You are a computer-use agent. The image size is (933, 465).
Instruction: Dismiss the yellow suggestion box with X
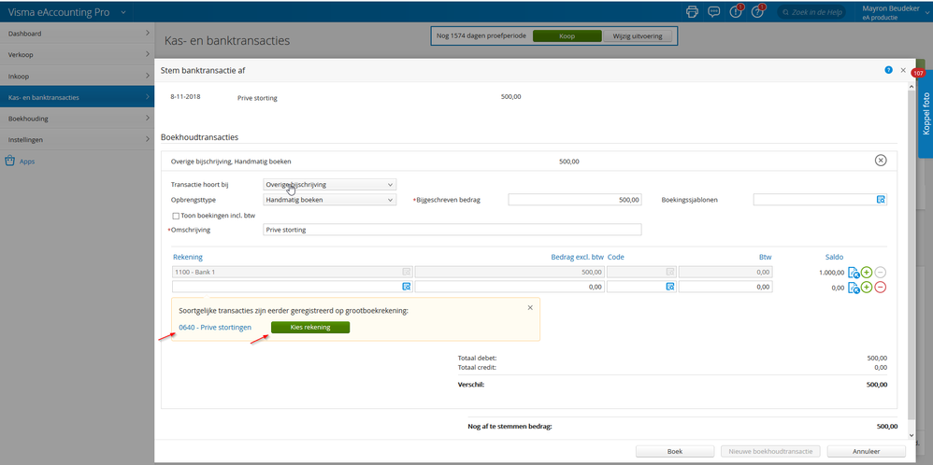point(530,307)
